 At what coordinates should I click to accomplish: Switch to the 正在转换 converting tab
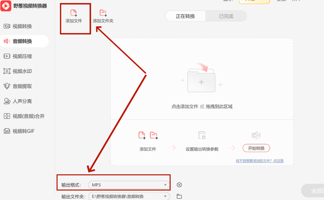coord(185,16)
